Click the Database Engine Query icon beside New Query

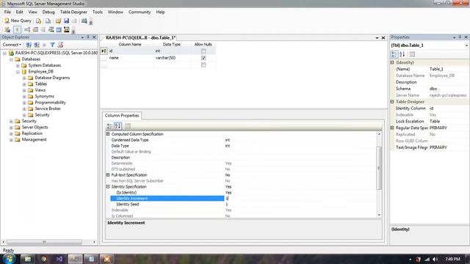pyautogui.click(x=39, y=21)
